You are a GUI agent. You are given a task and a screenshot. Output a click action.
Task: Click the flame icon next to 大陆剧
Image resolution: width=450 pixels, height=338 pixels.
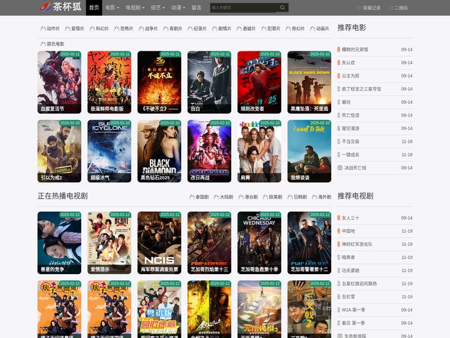pos(216,197)
